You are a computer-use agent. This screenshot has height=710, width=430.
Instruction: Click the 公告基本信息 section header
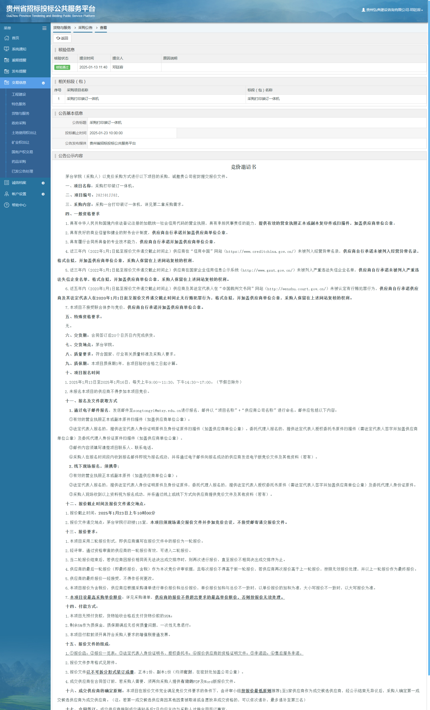pyautogui.click(x=71, y=113)
